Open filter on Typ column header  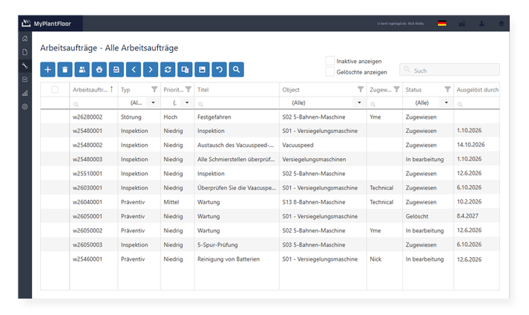pyautogui.click(x=154, y=89)
